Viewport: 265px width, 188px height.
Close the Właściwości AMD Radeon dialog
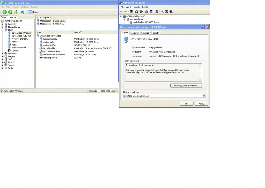click(x=207, y=27)
